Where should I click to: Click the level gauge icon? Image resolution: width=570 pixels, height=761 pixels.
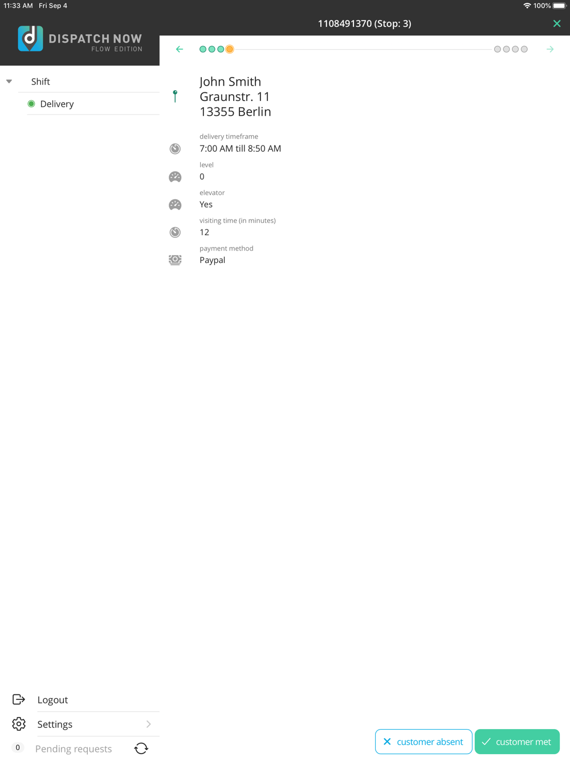click(x=175, y=177)
